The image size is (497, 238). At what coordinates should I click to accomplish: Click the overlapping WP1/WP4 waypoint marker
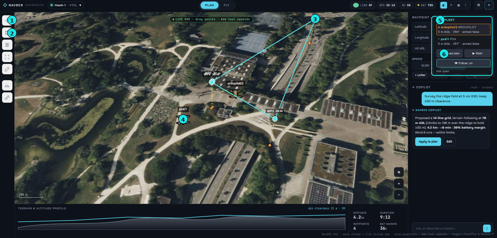[x=212, y=82]
